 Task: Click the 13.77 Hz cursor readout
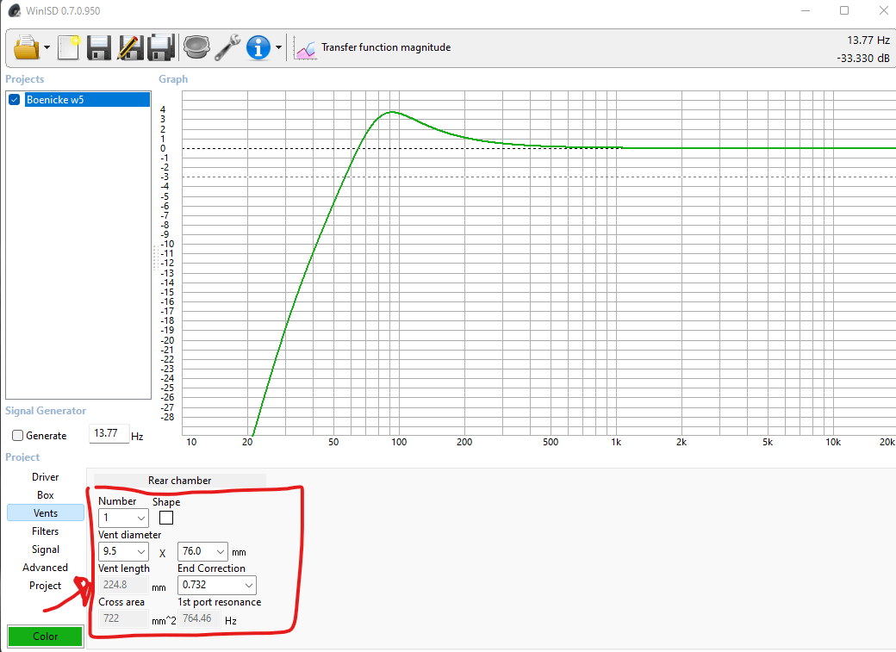click(x=868, y=40)
